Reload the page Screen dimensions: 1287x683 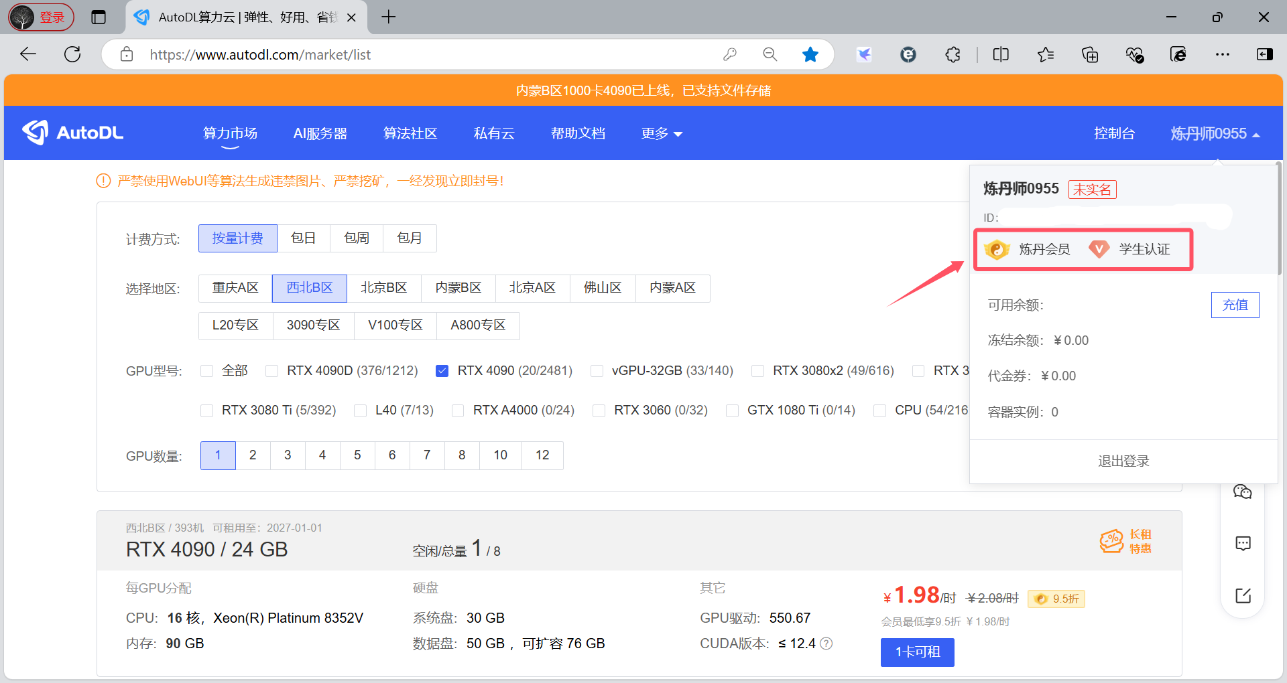(x=72, y=54)
